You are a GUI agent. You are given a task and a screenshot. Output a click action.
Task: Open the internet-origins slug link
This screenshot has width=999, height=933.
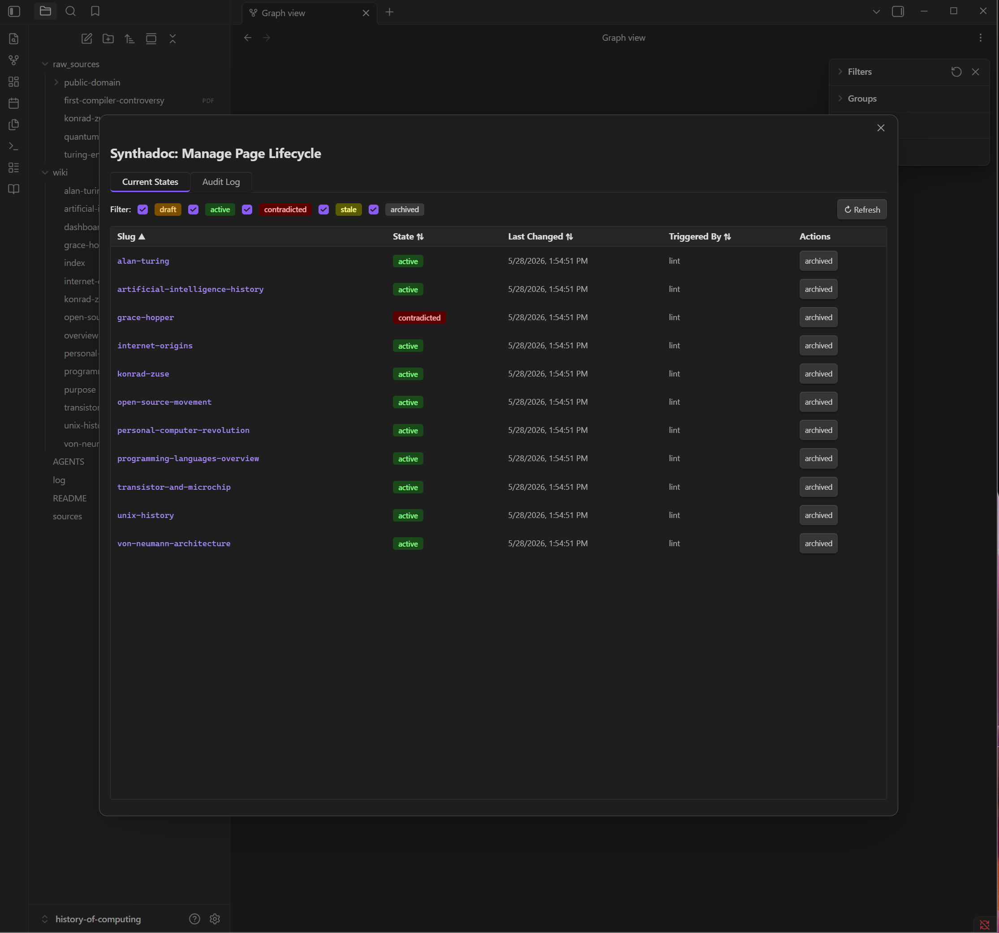click(155, 346)
